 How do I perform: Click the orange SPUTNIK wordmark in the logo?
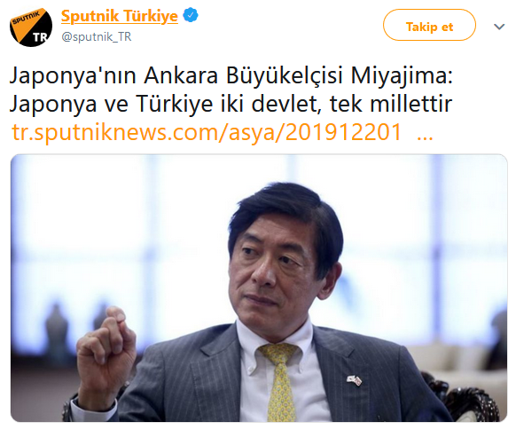[x=27, y=18]
